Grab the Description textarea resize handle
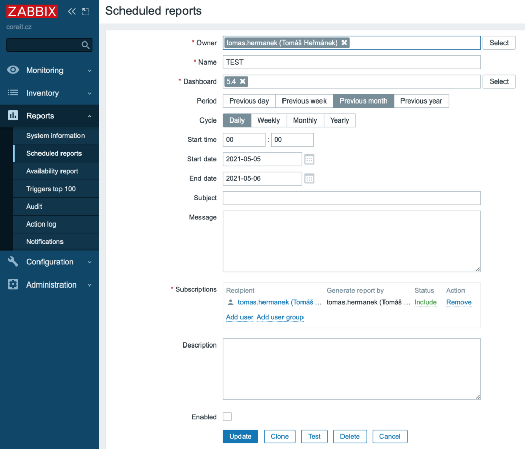The image size is (525, 449). coord(478,396)
